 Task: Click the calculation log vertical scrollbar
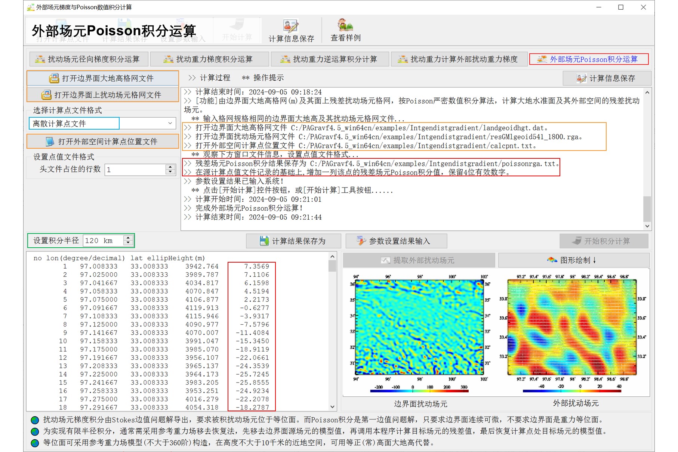tap(647, 159)
